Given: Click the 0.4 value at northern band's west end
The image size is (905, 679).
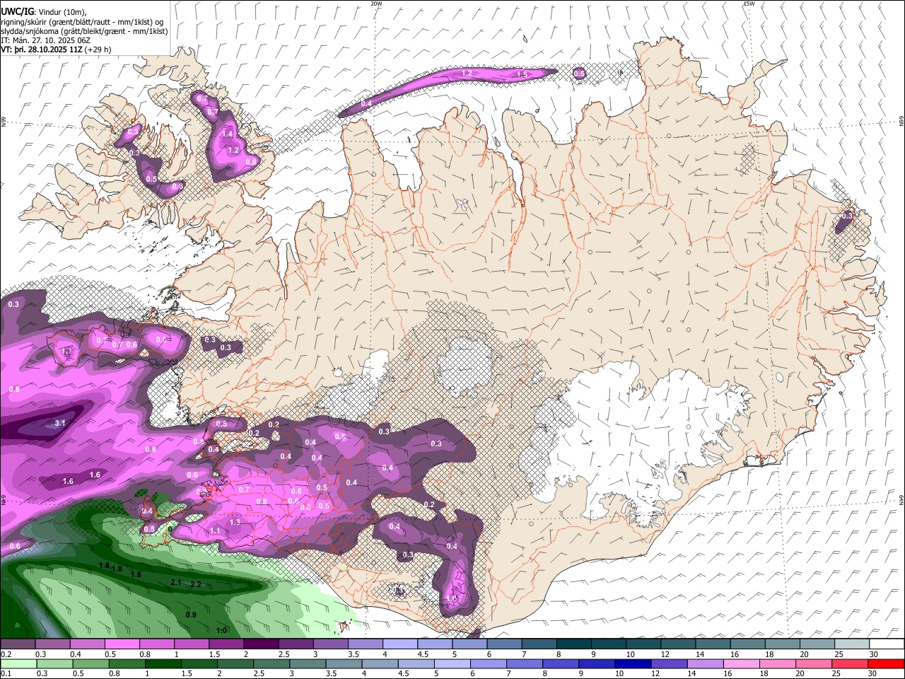Looking at the screenshot, I should [x=366, y=104].
